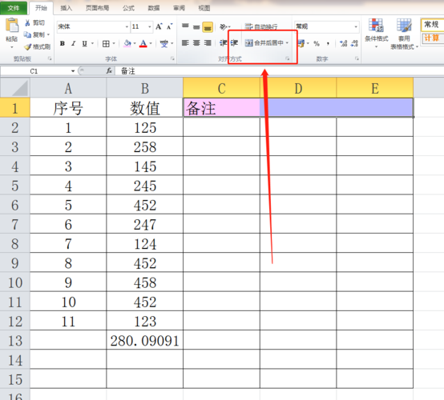
Task: Increase indent in alignment group
Action: pos(234,43)
